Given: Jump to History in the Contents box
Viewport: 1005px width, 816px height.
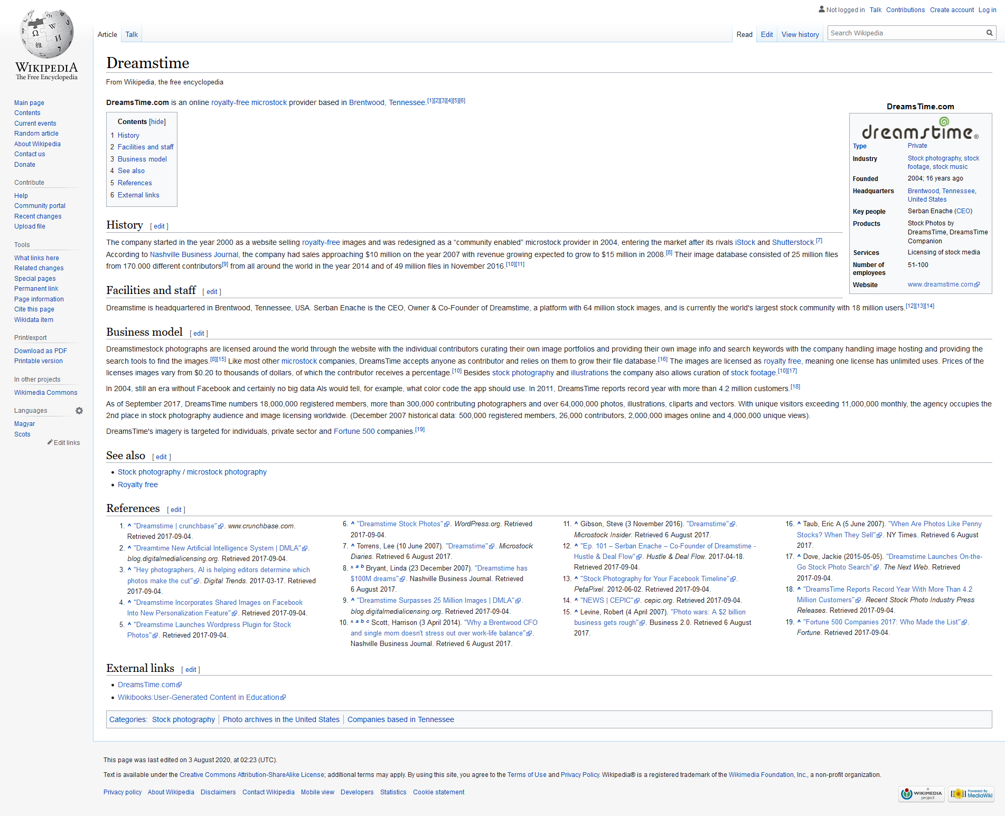Looking at the screenshot, I should 128,135.
